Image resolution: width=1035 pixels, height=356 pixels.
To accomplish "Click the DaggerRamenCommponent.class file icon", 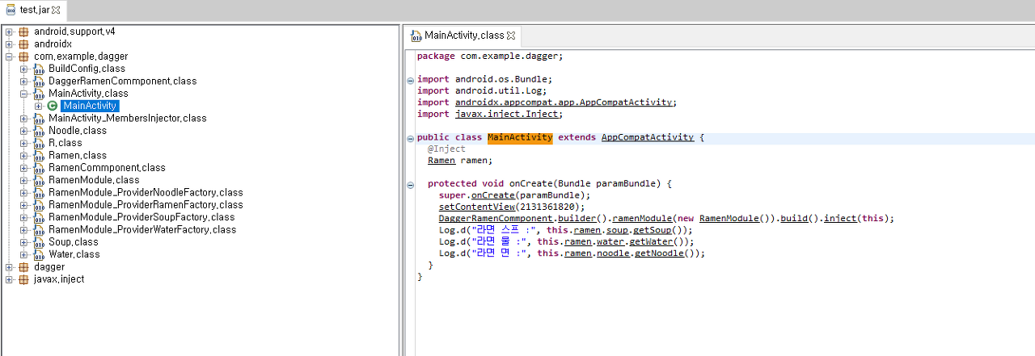I will (39, 81).
